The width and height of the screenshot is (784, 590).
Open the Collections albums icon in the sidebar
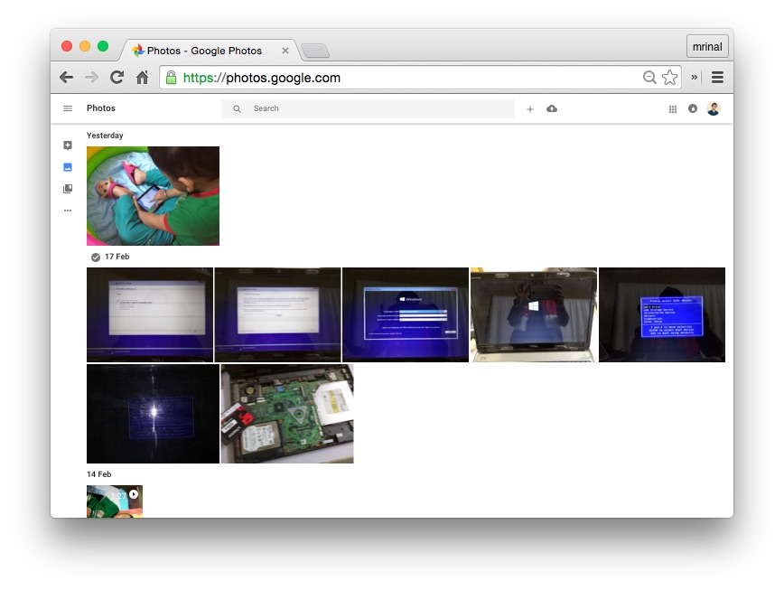[68, 189]
